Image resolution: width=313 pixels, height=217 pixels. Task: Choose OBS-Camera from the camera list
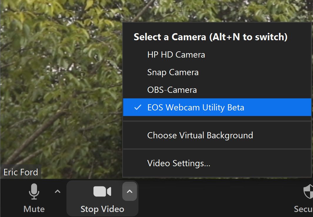[x=172, y=90]
